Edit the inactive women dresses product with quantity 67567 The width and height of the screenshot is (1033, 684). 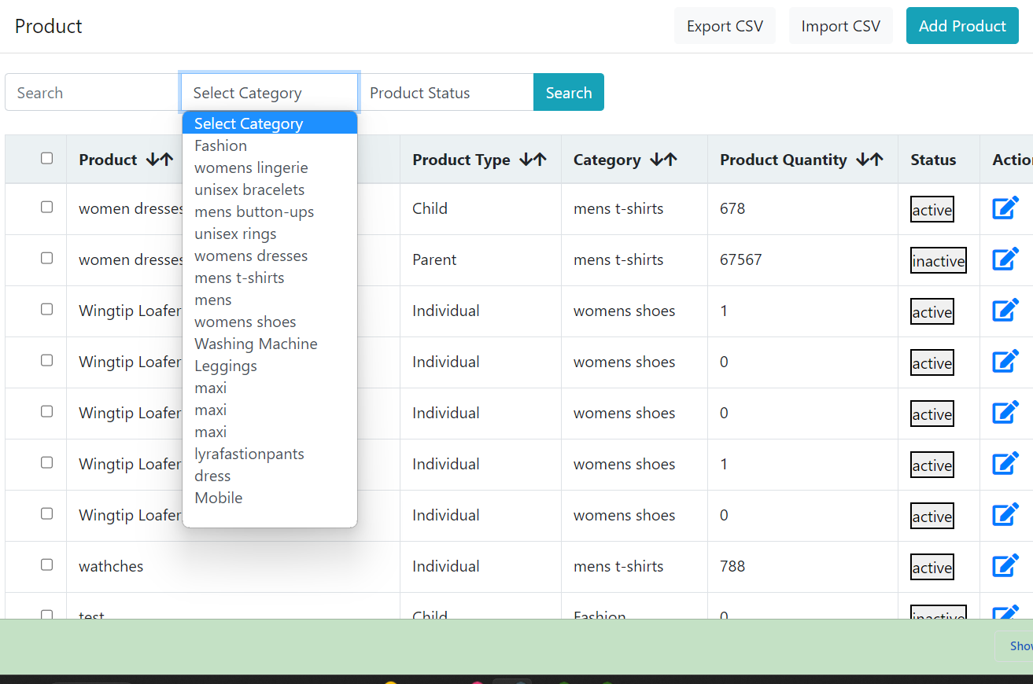[x=1005, y=259]
